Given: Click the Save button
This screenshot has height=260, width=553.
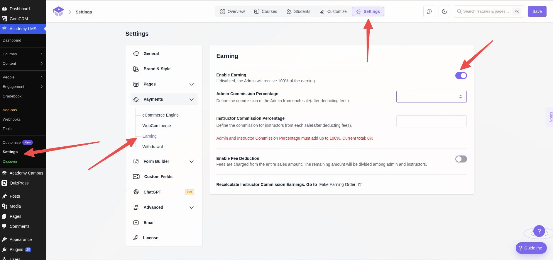Looking at the screenshot, I should [537, 11].
